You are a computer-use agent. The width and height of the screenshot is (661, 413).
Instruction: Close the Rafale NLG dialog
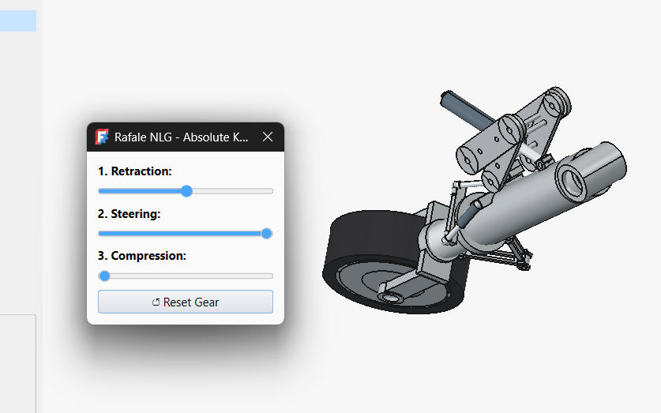268,137
